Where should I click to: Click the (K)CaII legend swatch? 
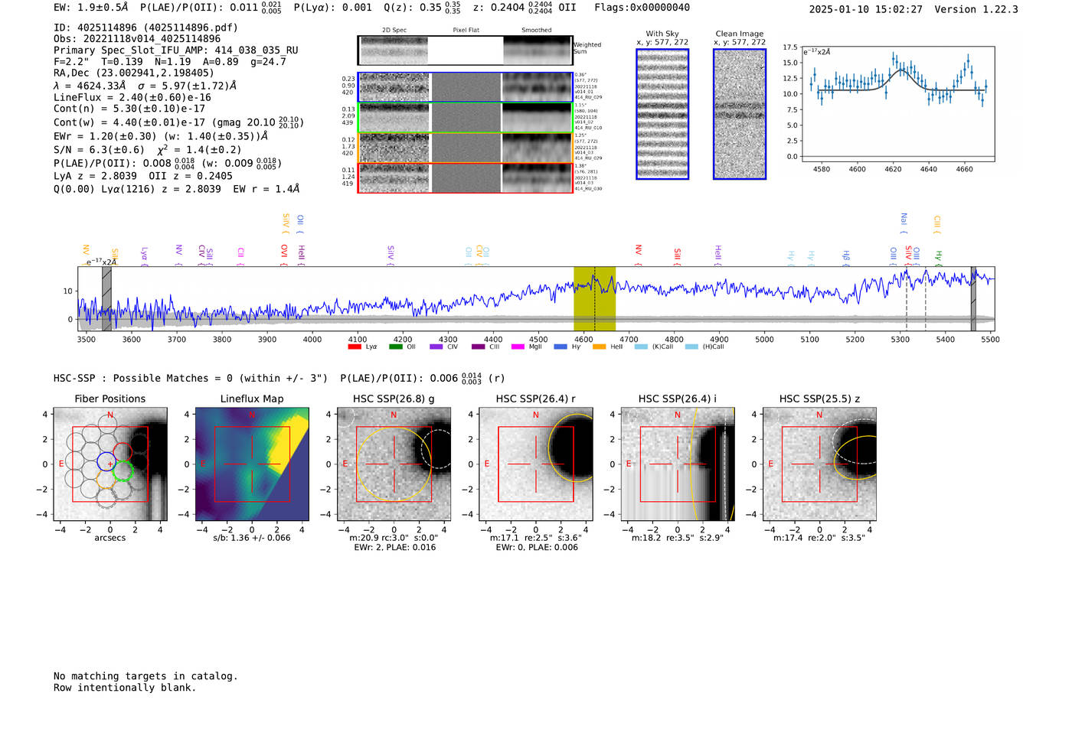click(x=641, y=347)
